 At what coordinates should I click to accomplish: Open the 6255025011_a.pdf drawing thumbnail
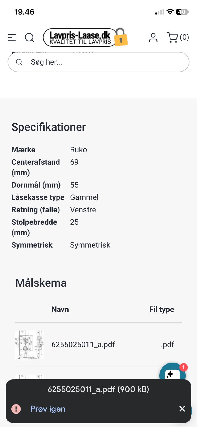(x=29, y=345)
